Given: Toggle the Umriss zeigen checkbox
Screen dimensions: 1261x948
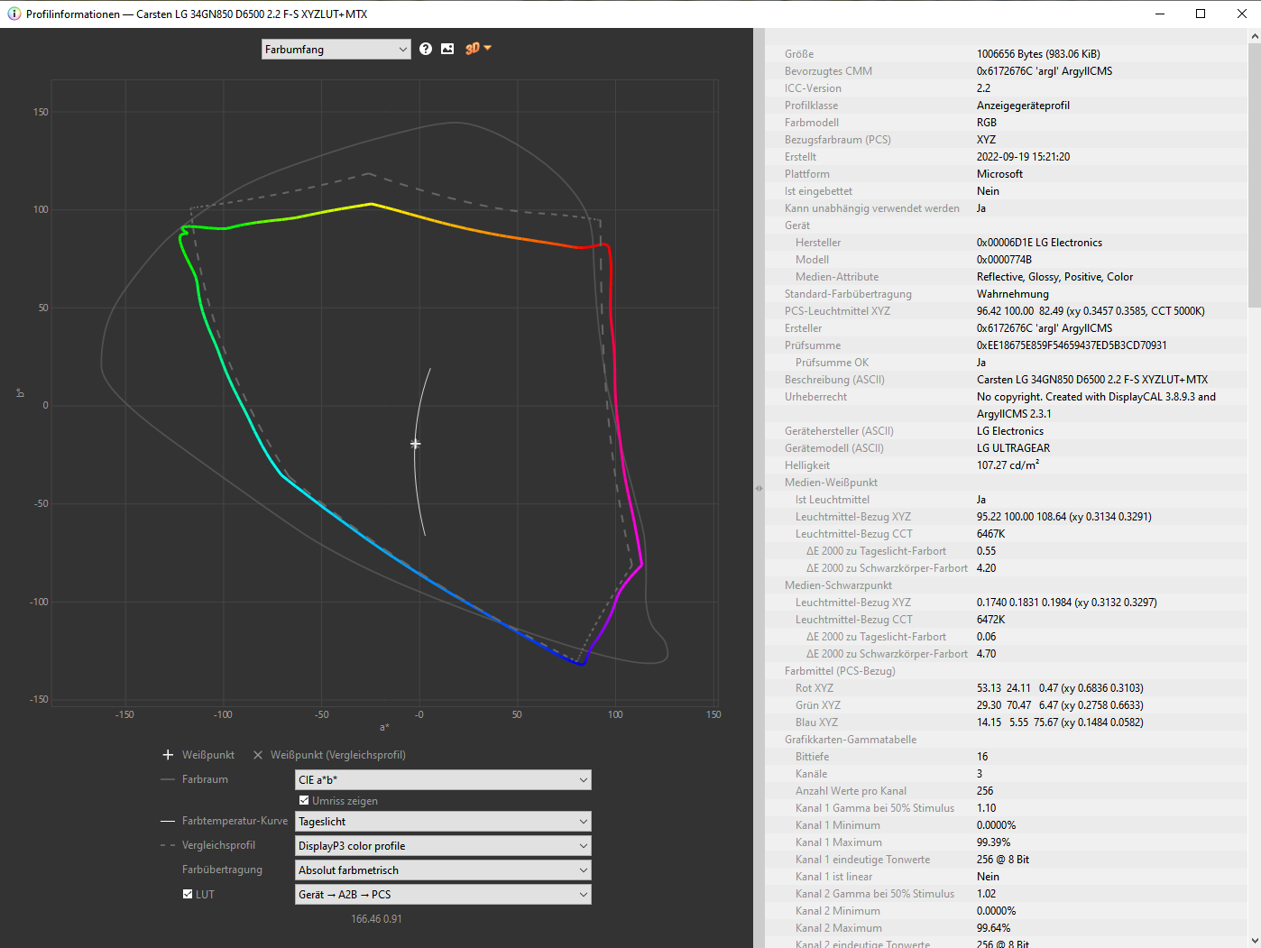Looking at the screenshot, I should 304,800.
